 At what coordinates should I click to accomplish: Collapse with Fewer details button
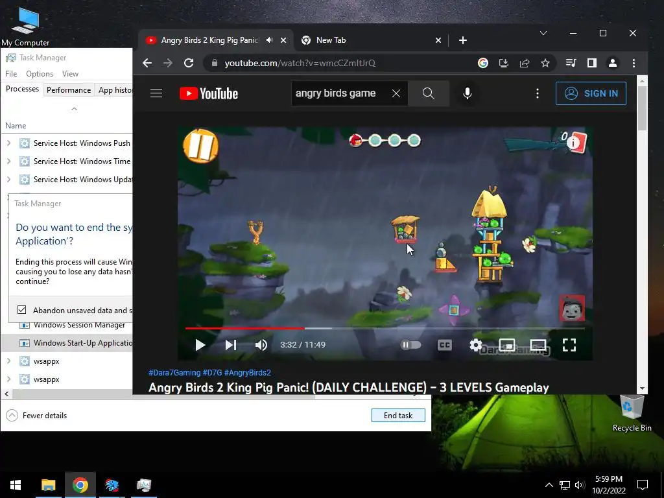pos(36,416)
